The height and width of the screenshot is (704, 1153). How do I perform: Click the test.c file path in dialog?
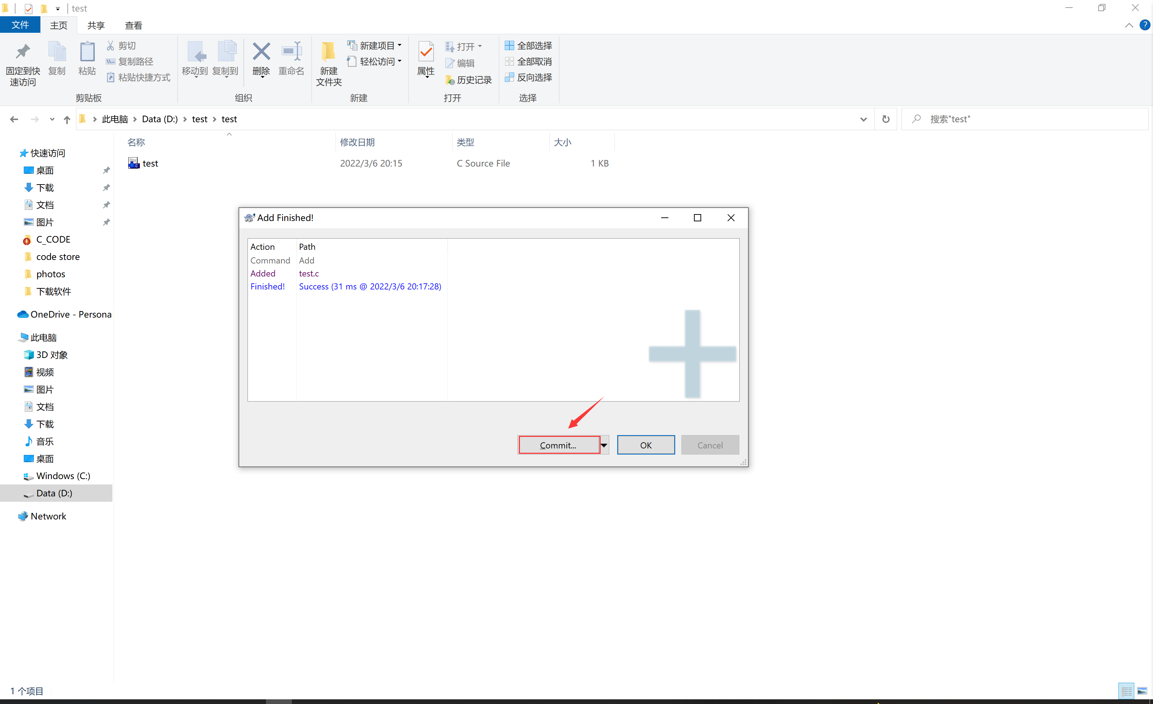[309, 273]
